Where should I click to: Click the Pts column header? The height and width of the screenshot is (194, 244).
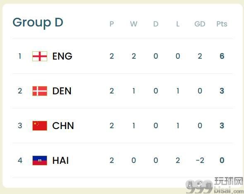pyautogui.click(x=222, y=24)
